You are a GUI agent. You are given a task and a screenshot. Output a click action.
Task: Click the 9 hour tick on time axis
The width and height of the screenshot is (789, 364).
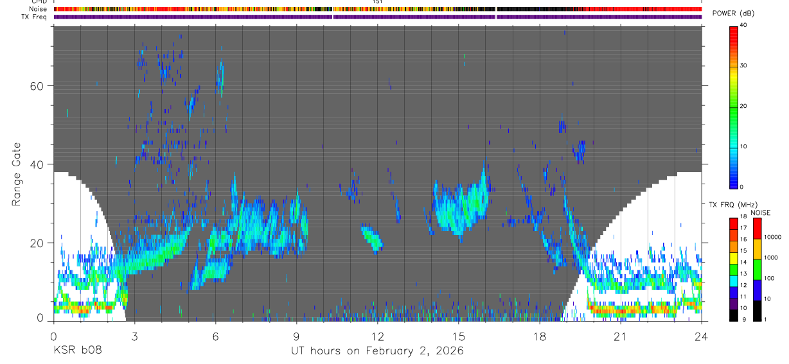(x=296, y=336)
